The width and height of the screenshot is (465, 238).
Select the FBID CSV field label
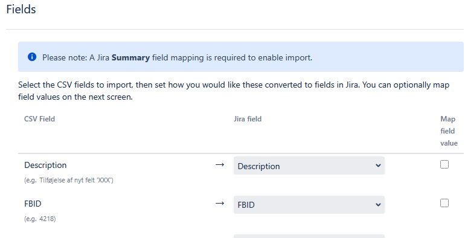click(x=33, y=204)
